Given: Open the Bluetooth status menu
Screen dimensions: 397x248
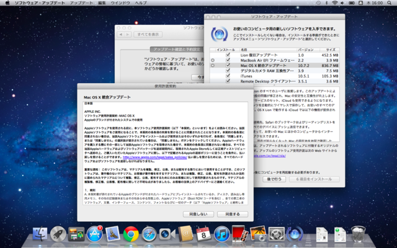Looking at the screenshot, I should 326,2.
